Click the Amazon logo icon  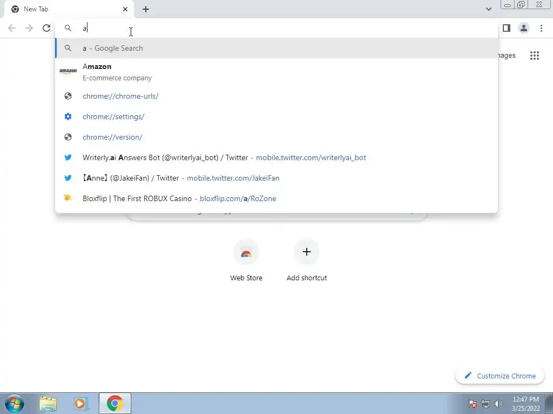[x=68, y=71]
